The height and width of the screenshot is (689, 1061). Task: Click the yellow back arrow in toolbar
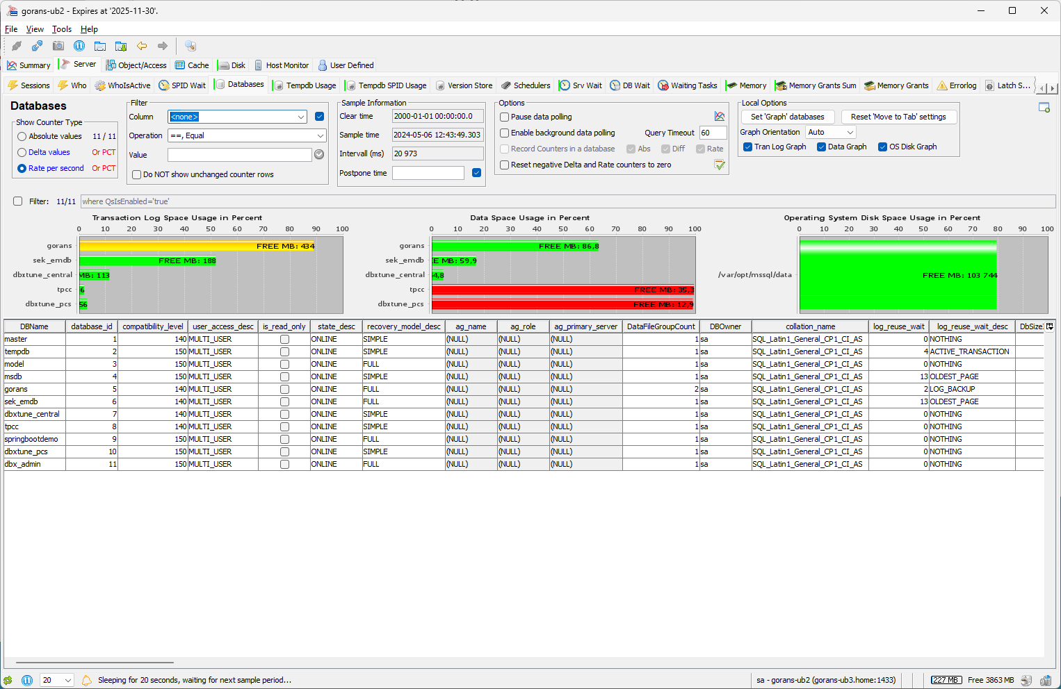[142, 46]
